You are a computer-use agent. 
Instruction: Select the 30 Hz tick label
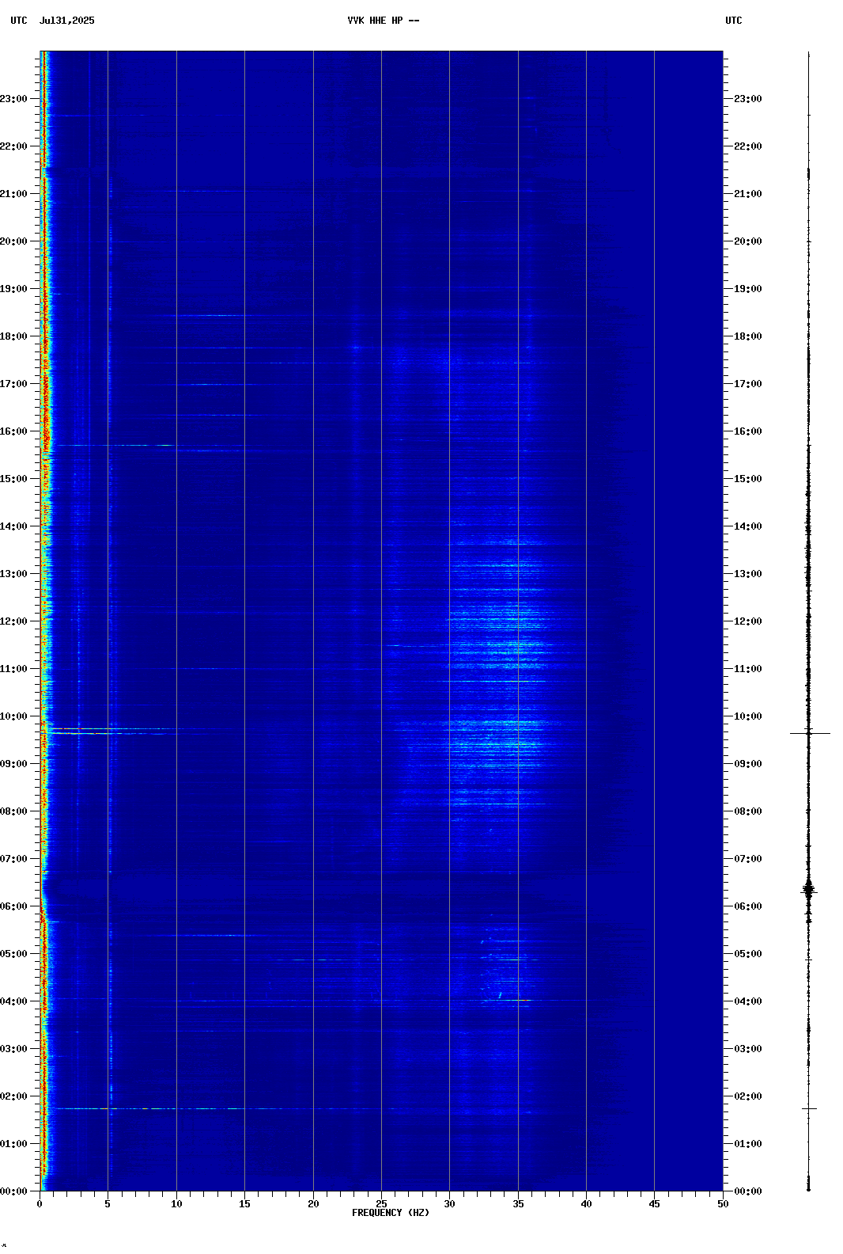coord(449,1204)
